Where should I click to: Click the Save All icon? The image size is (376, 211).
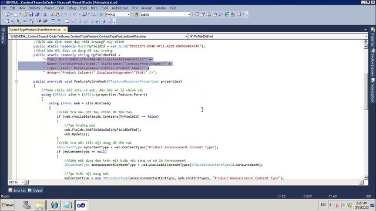[37, 14]
